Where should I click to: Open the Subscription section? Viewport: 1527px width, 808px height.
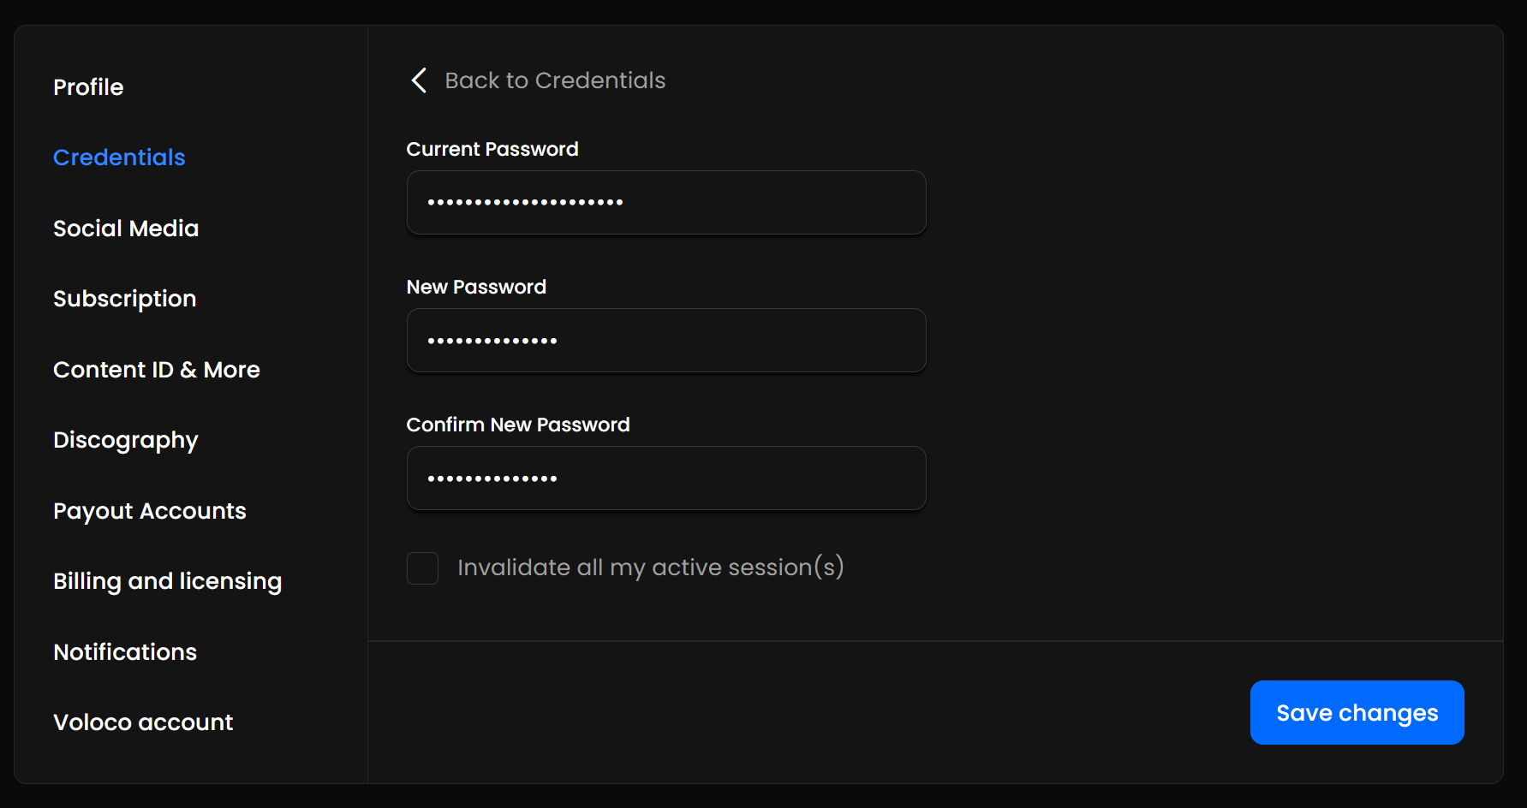pyautogui.click(x=125, y=299)
